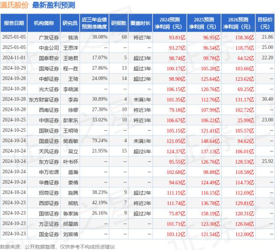Click accuracy value 42.19%
Image resolution: width=275 pixels, height=250 pixels.
pos(99,203)
